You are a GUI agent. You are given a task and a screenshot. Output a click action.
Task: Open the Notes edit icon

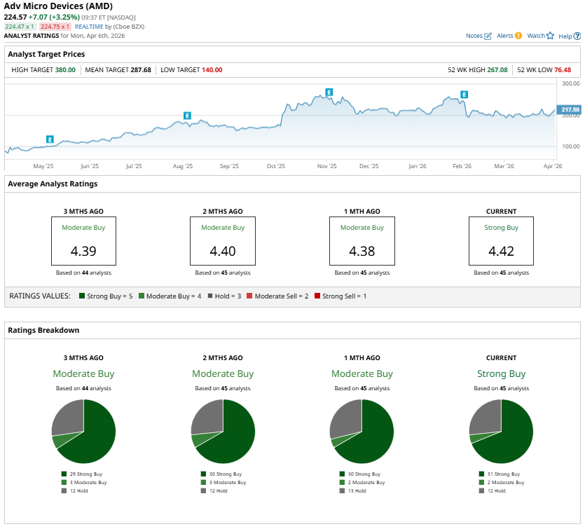[x=488, y=36]
